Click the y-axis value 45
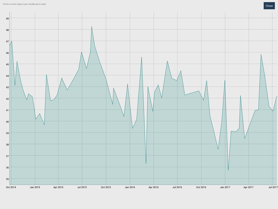Image resolution: width=278 pixels, height=209 pixels. 7,64
